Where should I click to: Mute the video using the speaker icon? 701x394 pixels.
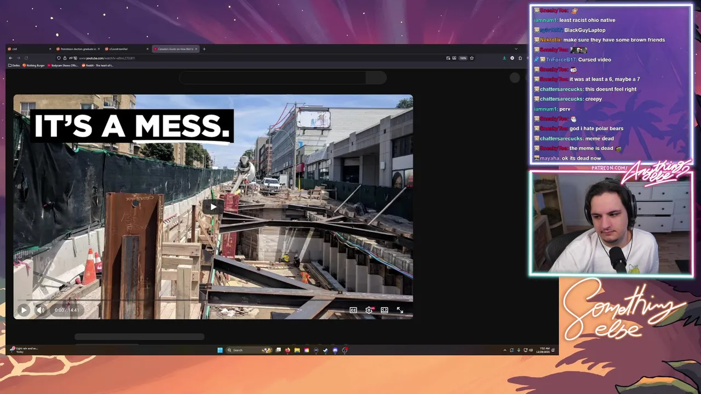[41, 310]
